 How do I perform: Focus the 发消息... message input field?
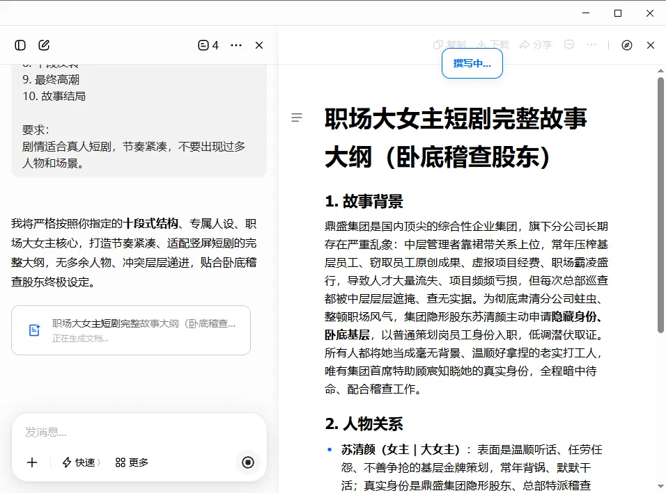[x=139, y=432]
